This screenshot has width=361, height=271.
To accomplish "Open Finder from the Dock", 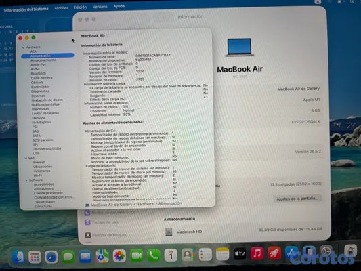I will click(18, 257).
